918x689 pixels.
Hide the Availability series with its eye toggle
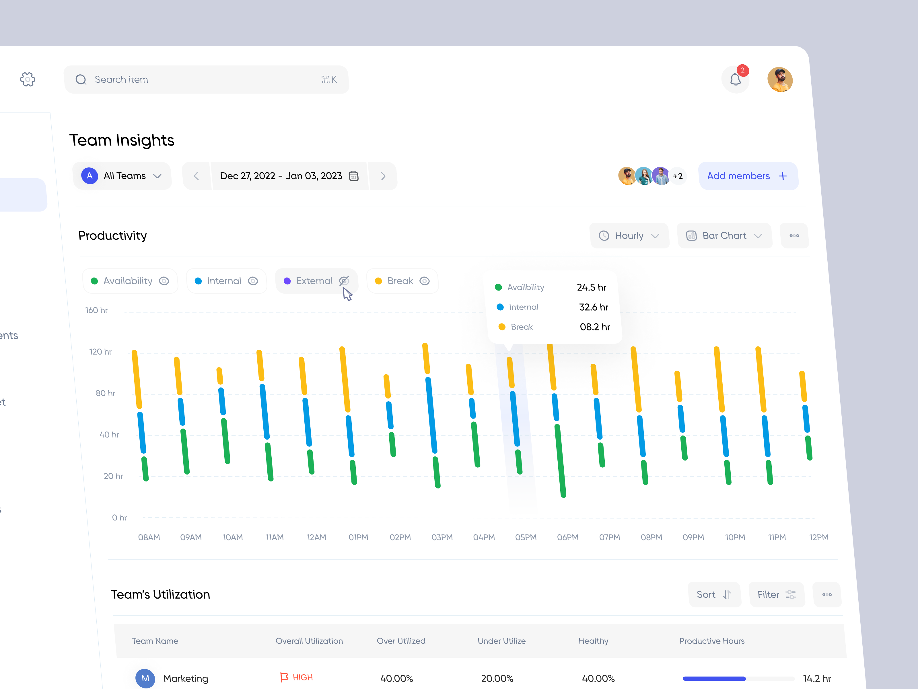[x=164, y=281]
